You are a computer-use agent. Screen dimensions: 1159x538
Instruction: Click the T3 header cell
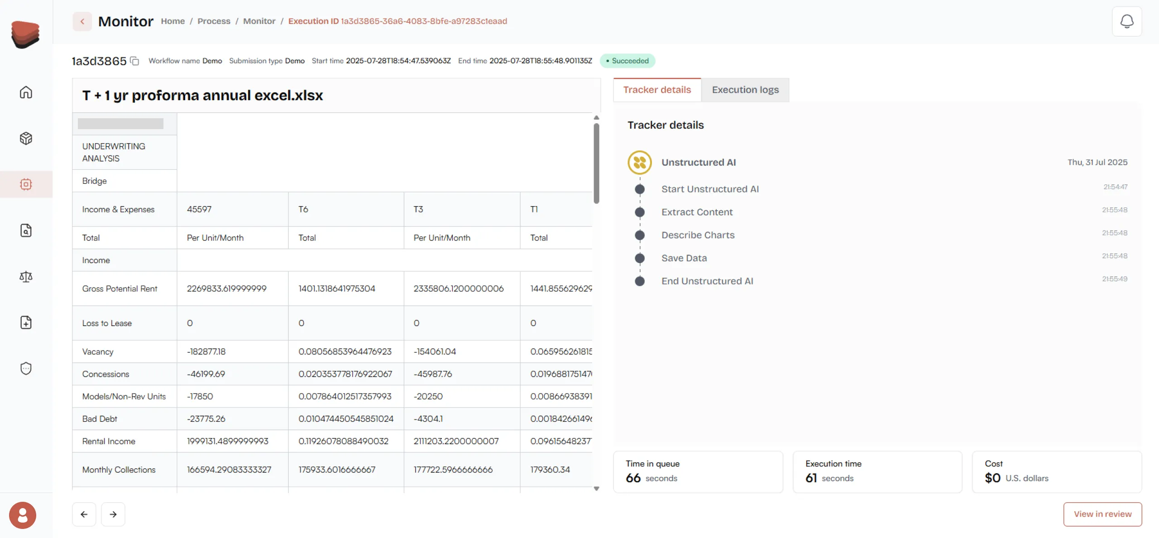tap(462, 209)
